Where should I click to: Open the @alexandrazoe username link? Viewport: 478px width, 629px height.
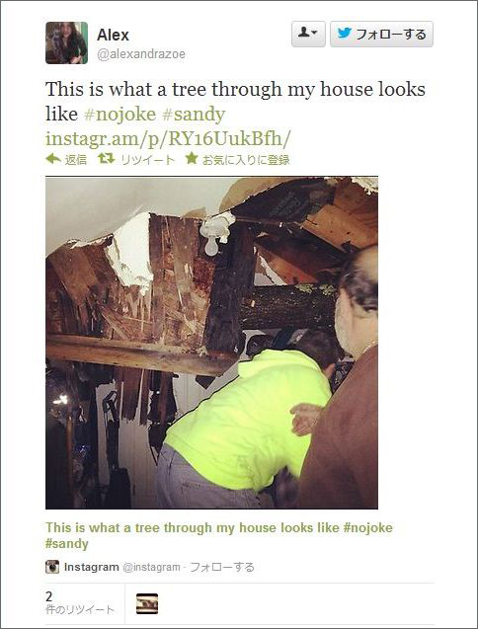pyautogui.click(x=141, y=54)
